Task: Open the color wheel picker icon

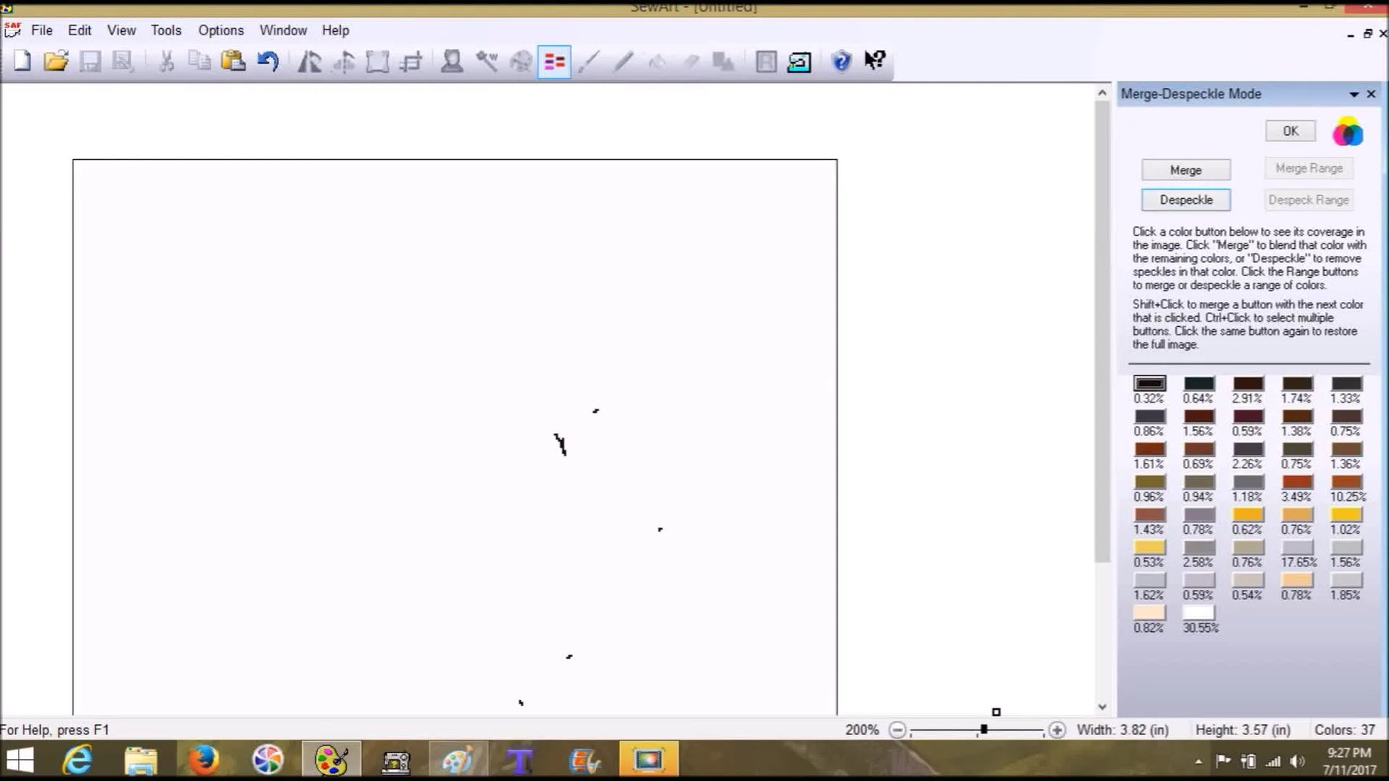Action: point(1347,132)
